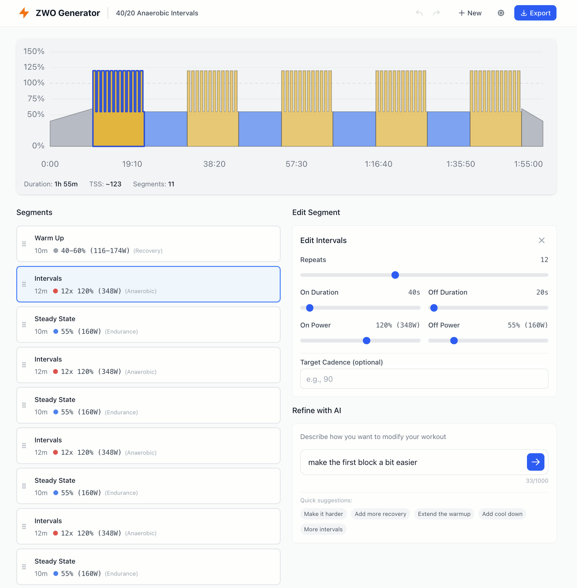Open settings via the gear icon
The image size is (577, 588).
501,13
